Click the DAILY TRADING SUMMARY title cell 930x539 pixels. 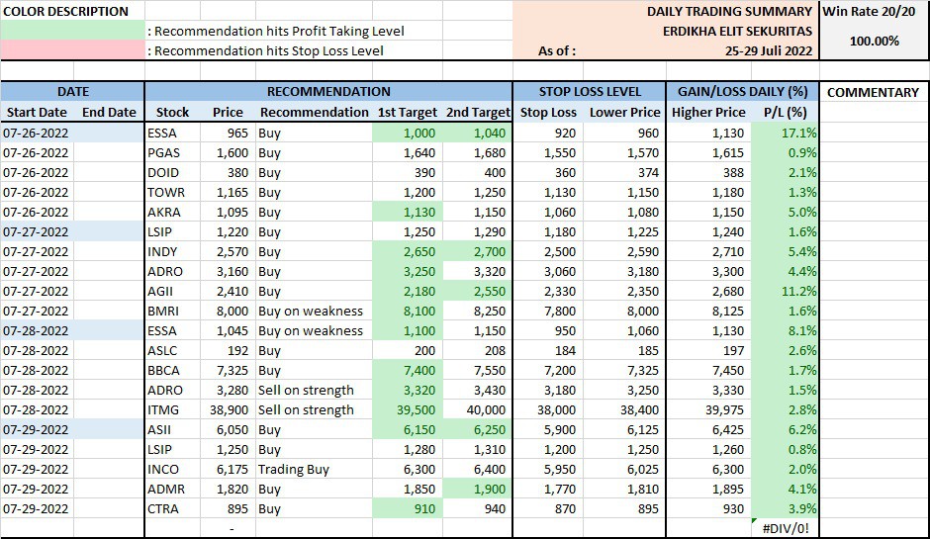point(729,12)
